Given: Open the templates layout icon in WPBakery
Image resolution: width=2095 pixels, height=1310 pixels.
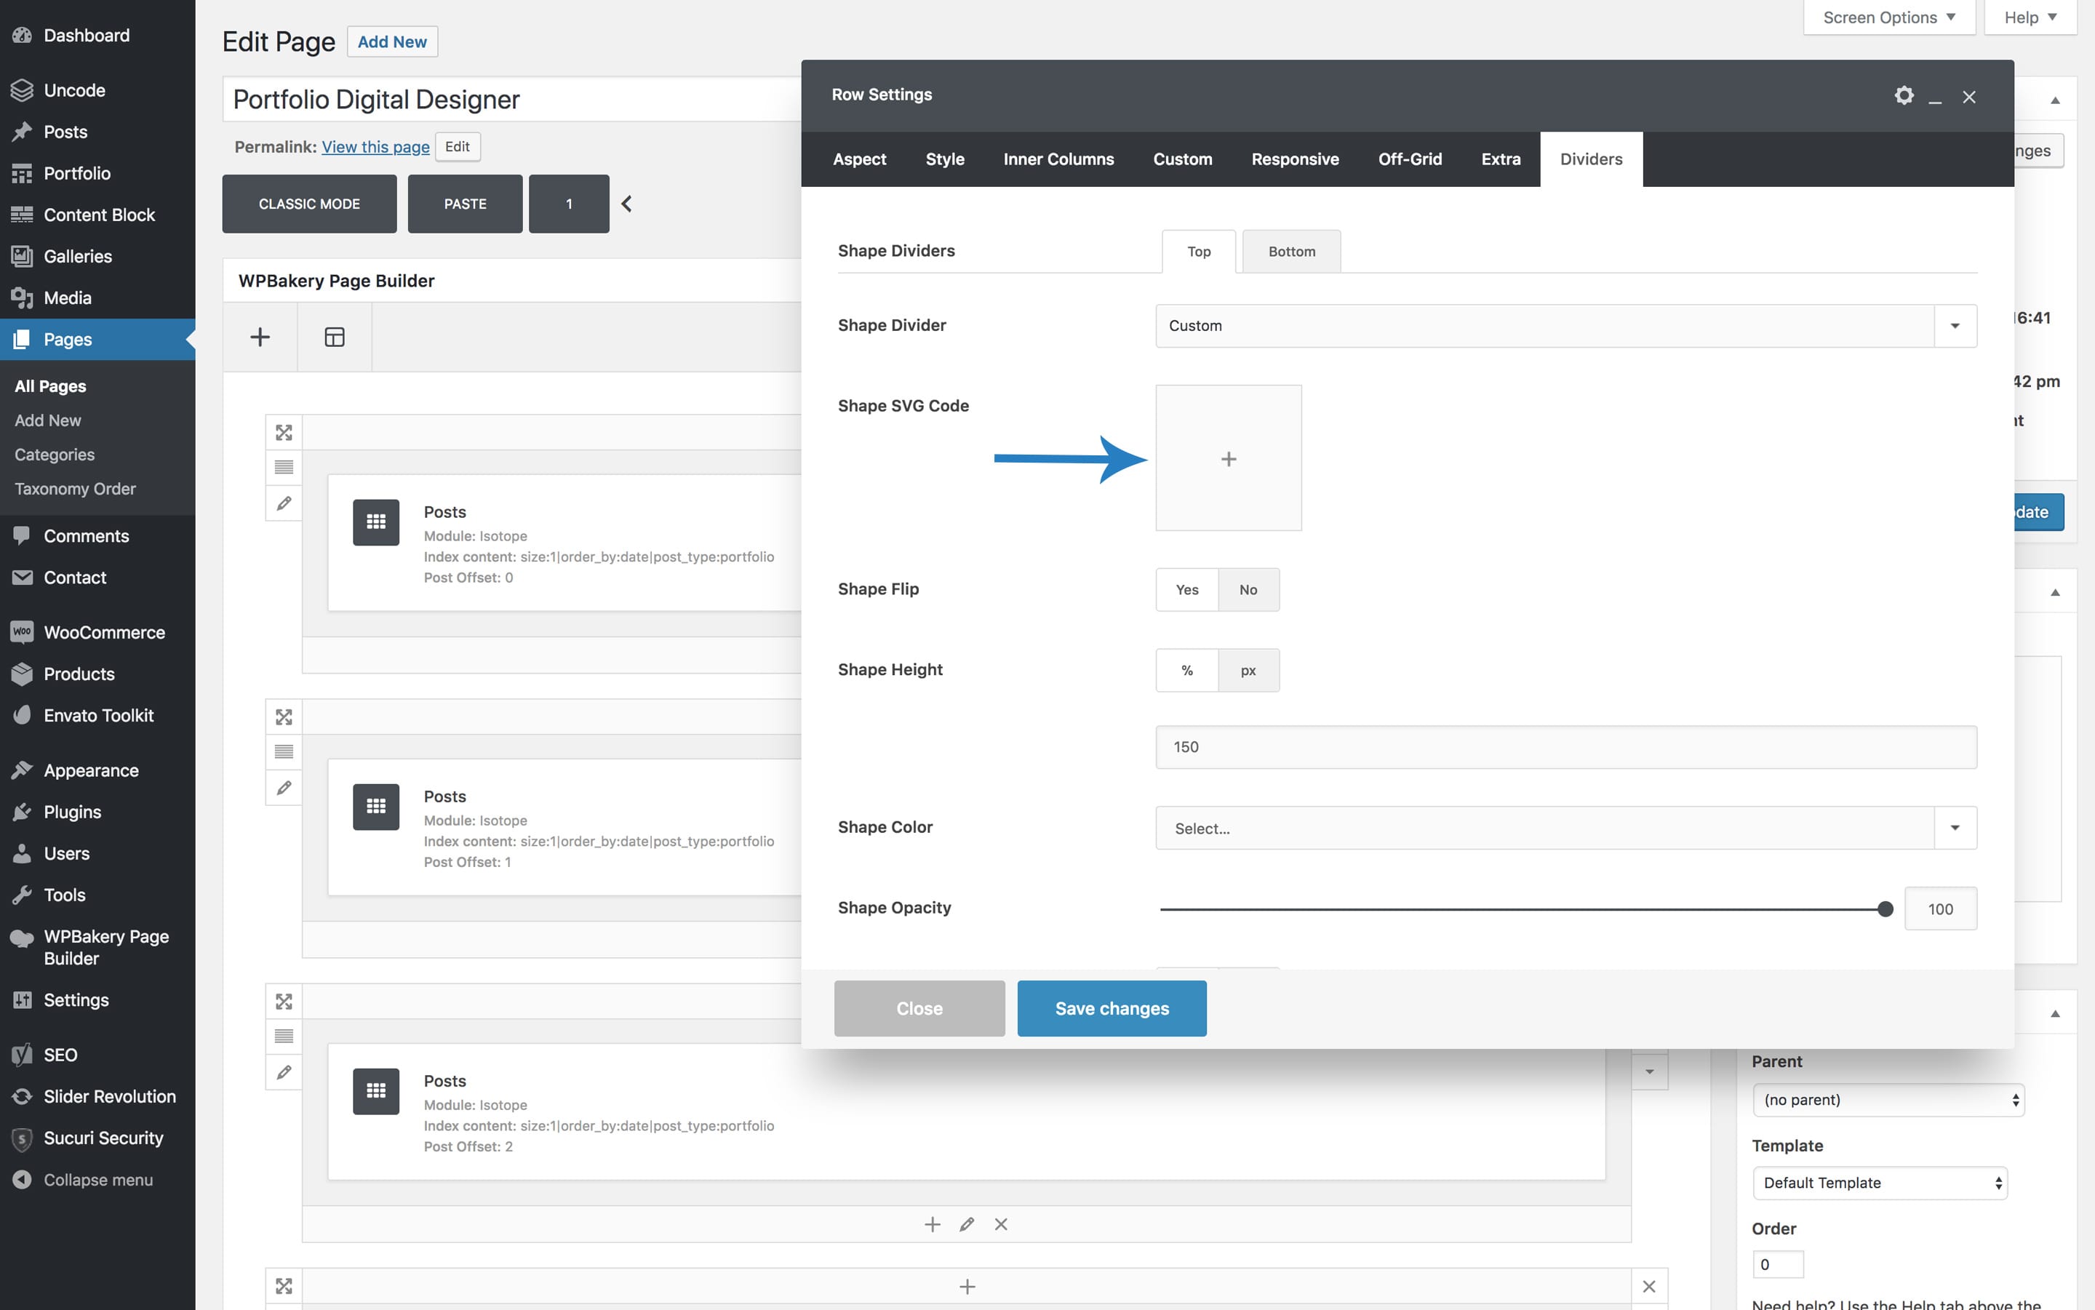Looking at the screenshot, I should pyautogui.click(x=335, y=337).
